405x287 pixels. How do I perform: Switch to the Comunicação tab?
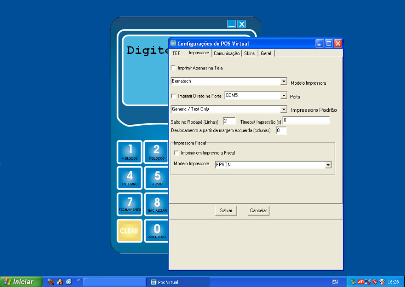226,53
